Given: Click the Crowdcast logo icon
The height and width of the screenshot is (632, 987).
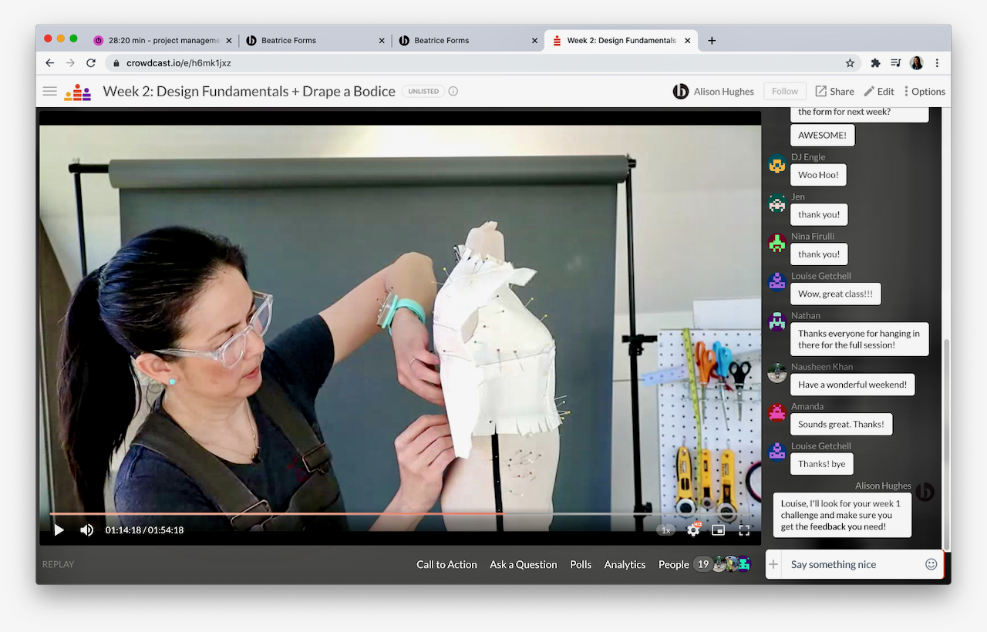Looking at the screenshot, I should [x=77, y=92].
